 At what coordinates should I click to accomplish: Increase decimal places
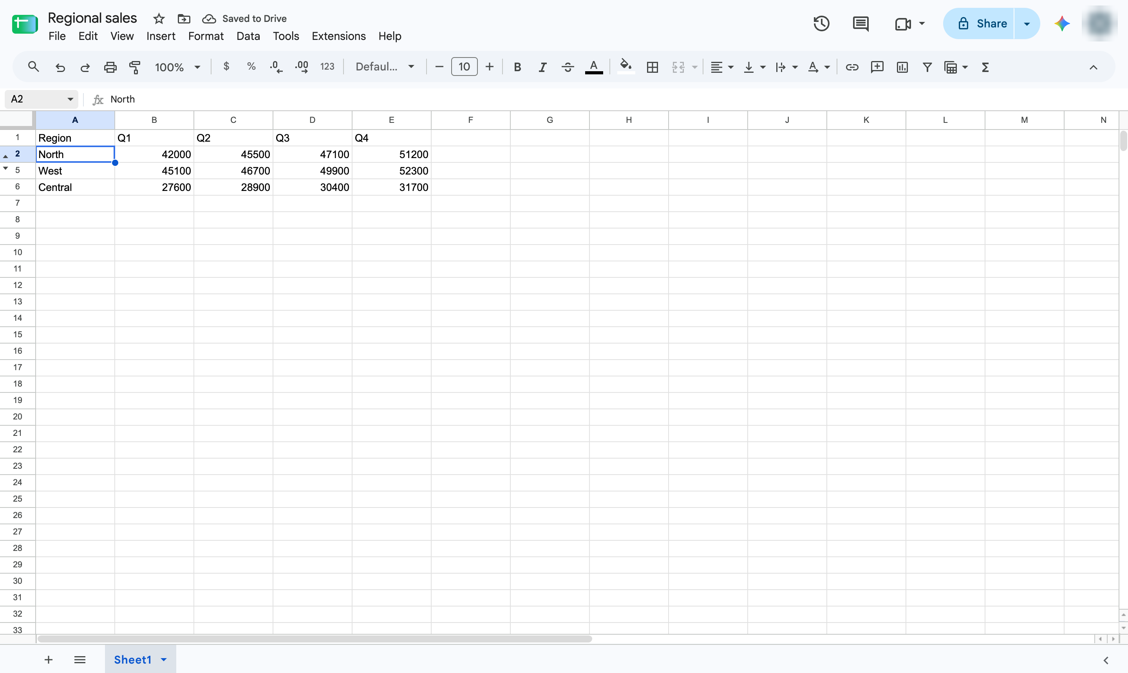point(302,67)
